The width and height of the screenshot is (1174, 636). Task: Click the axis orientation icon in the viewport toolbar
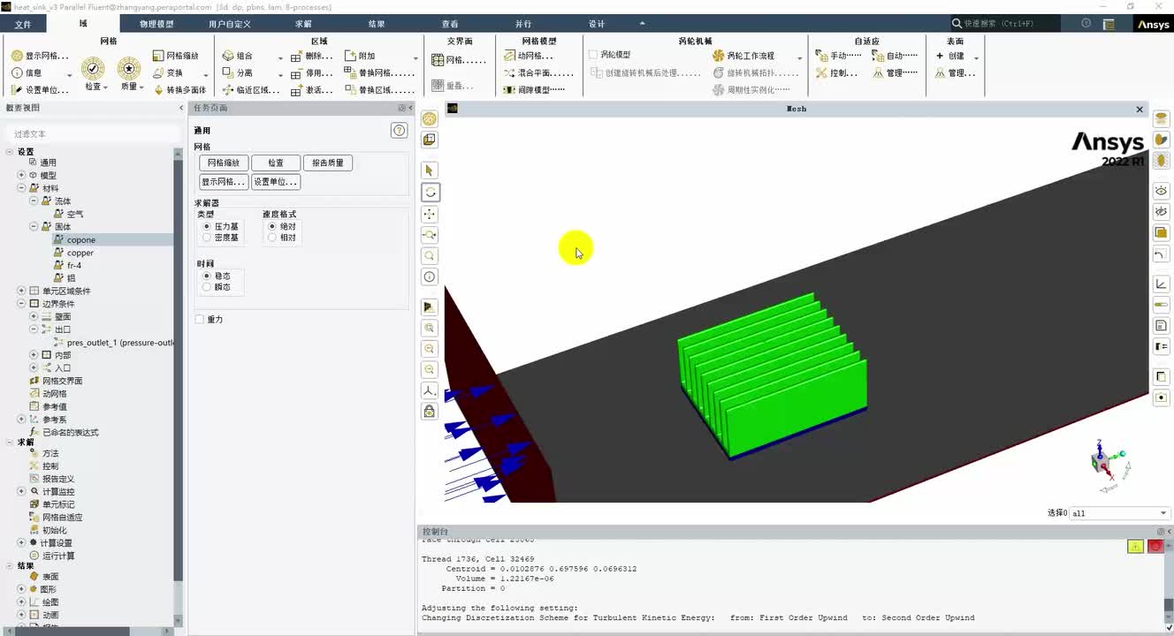tap(430, 390)
